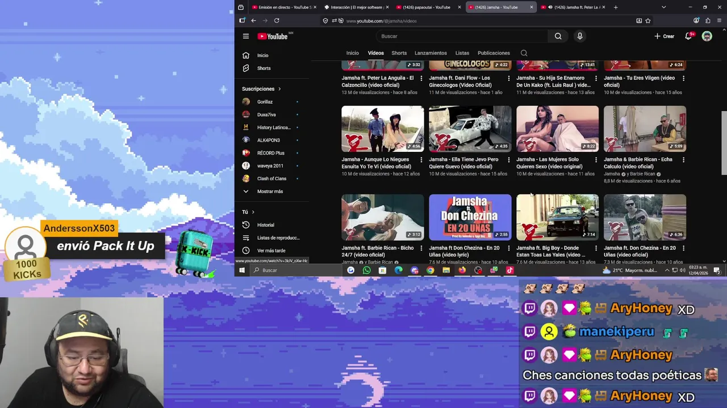Play Donde Estan Toas Las Yales thumbnail
The width and height of the screenshot is (727, 408).
[x=557, y=217]
